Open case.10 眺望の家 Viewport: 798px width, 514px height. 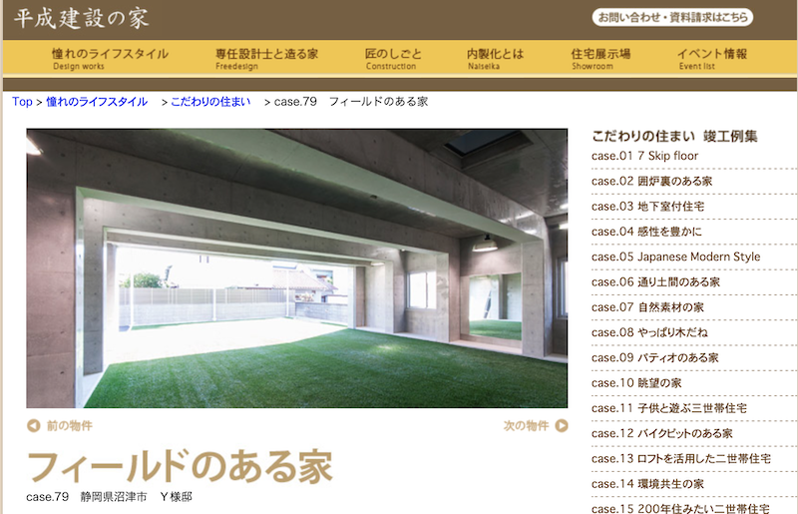tap(636, 382)
